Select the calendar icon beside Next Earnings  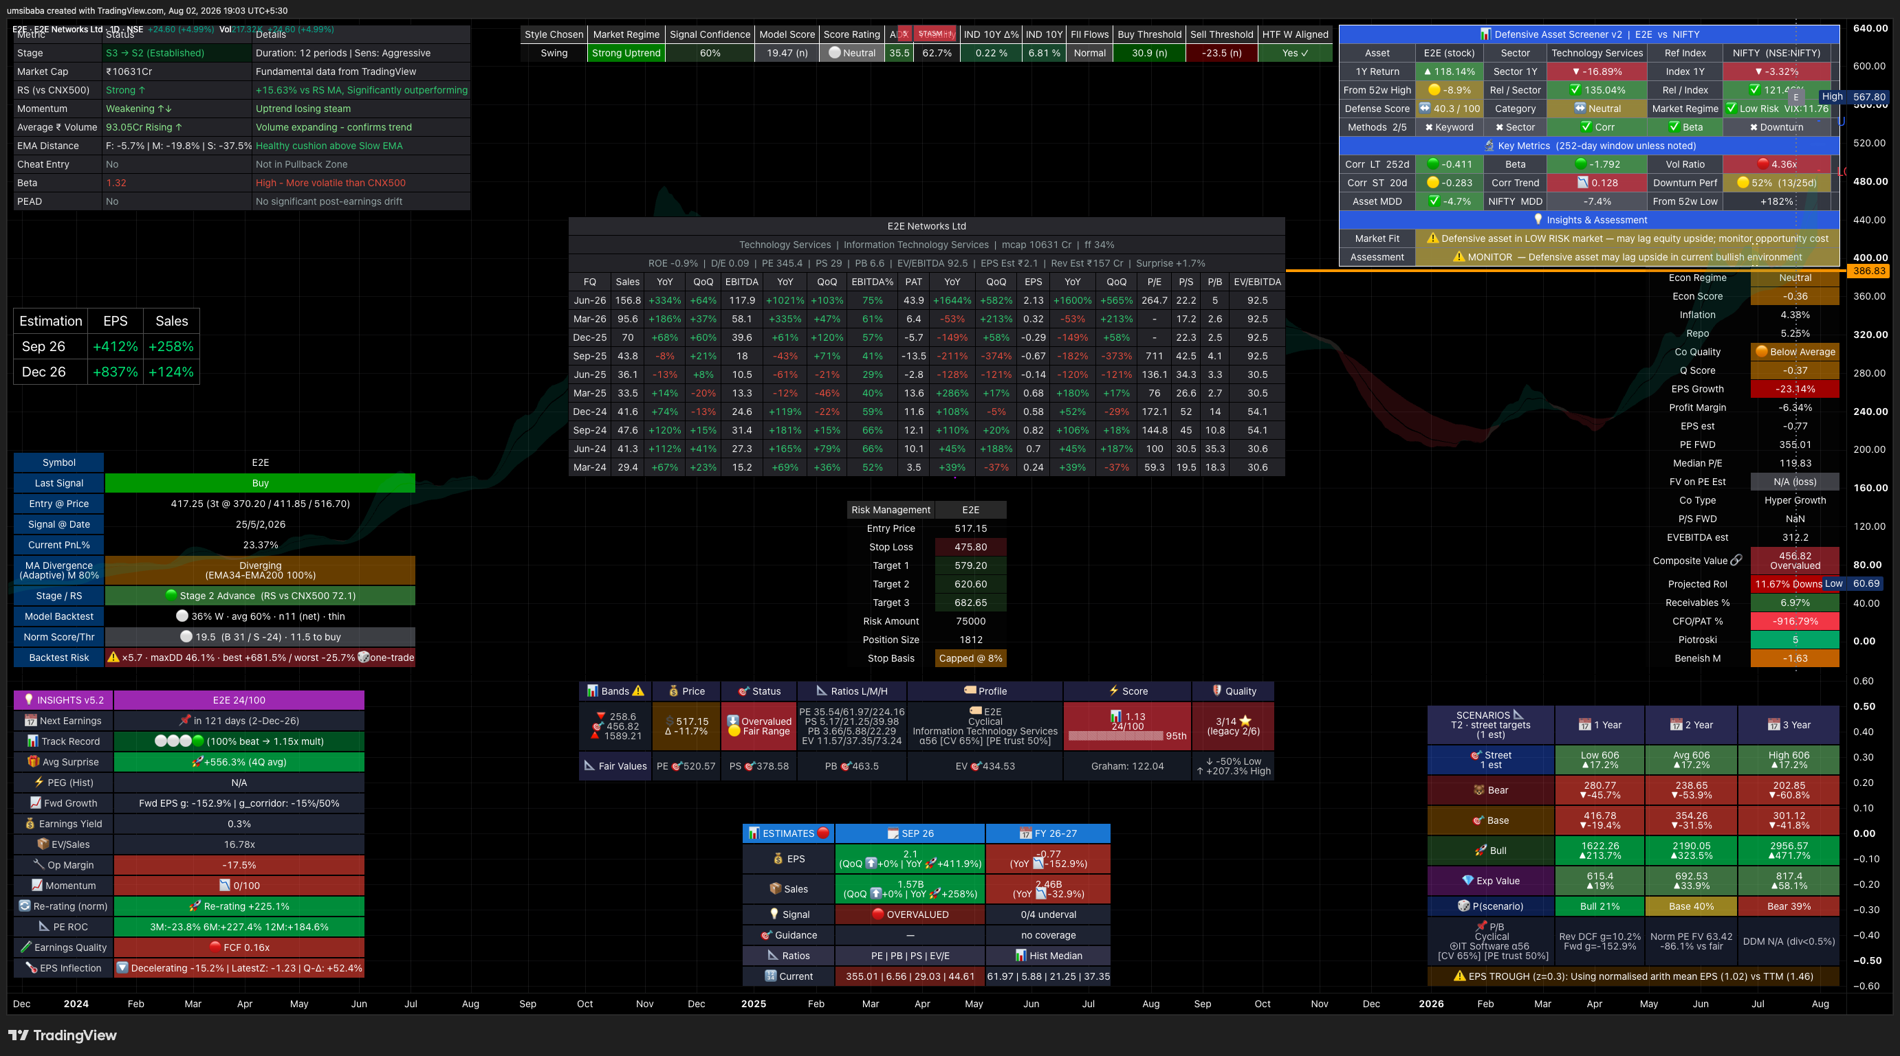coord(30,721)
